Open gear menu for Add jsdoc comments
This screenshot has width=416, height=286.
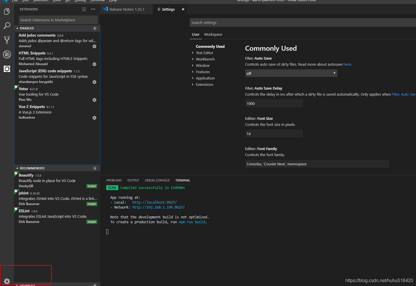pyautogui.click(x=94, y=46)
